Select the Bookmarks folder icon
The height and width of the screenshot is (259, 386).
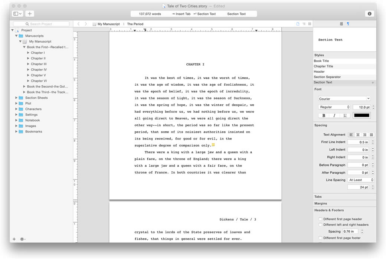[21, 131]
